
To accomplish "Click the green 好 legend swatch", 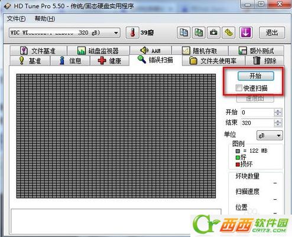I will pyautogui.click(x=238, y=157).
